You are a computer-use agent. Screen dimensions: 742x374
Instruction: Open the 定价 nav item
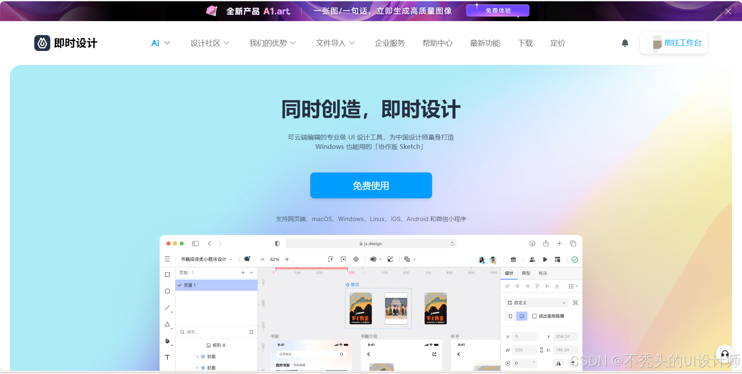tap(558, 43)
